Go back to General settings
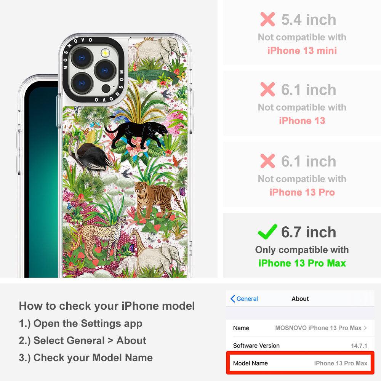 244,299
